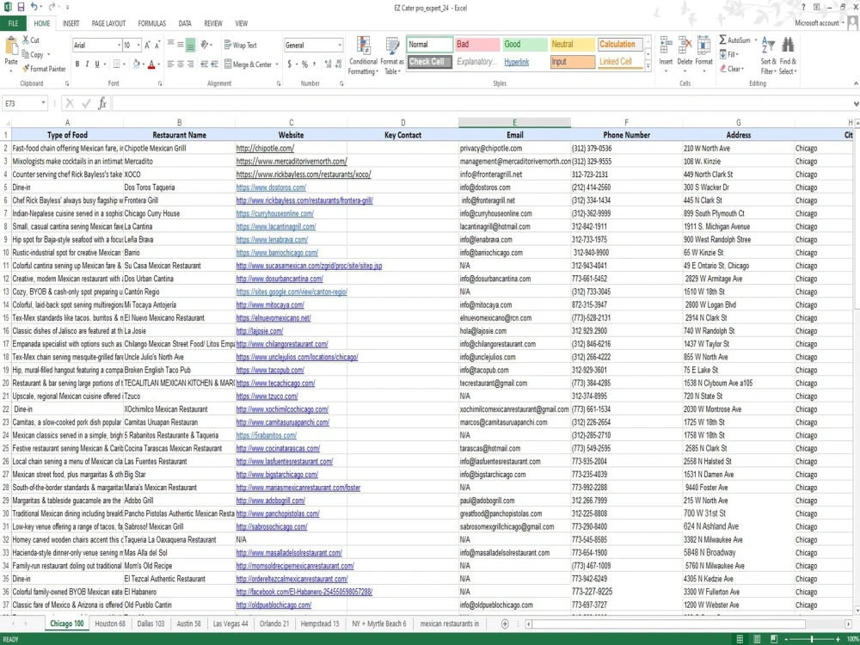The image size is (860, 645).
Task: Open Find & Select binoculars
Action: [x=788, y=56]
